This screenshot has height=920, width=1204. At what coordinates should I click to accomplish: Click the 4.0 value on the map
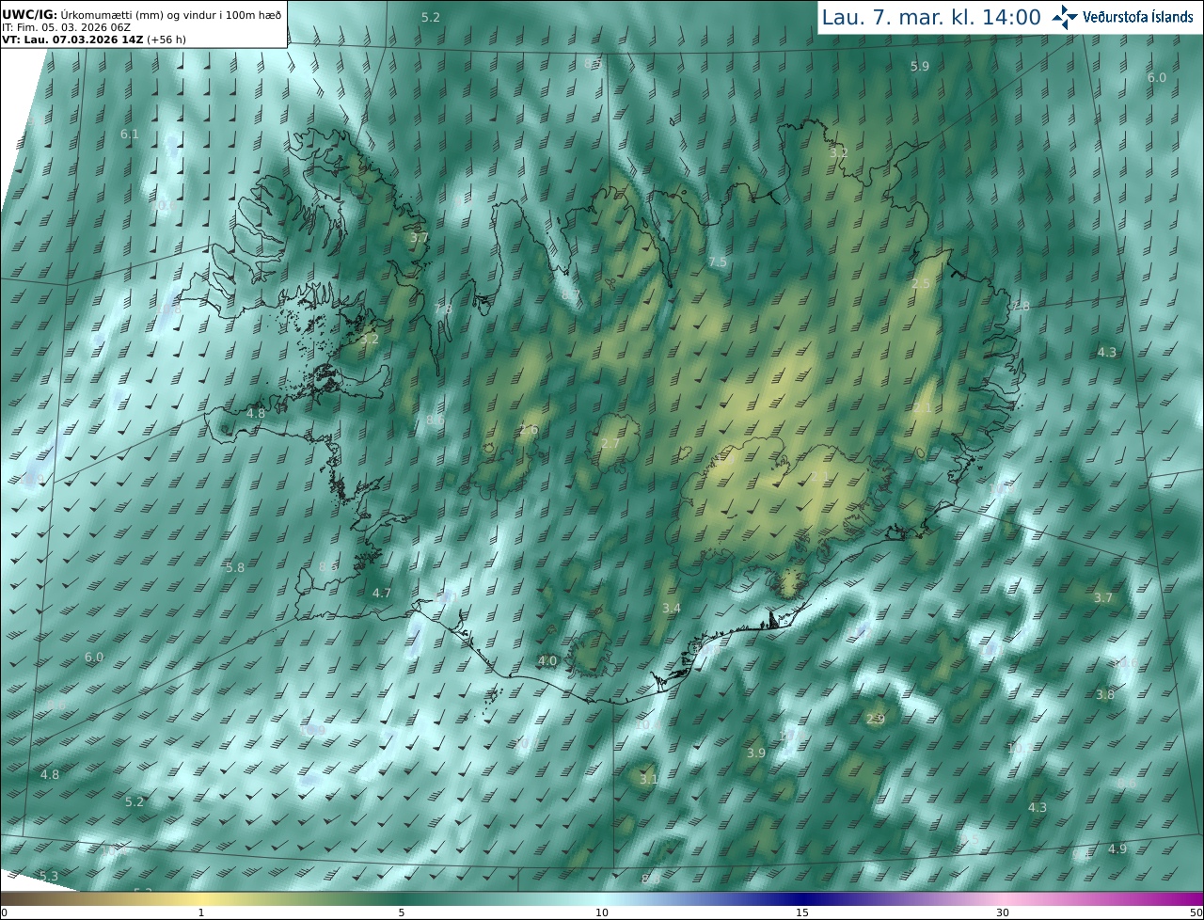pos(547,661)
